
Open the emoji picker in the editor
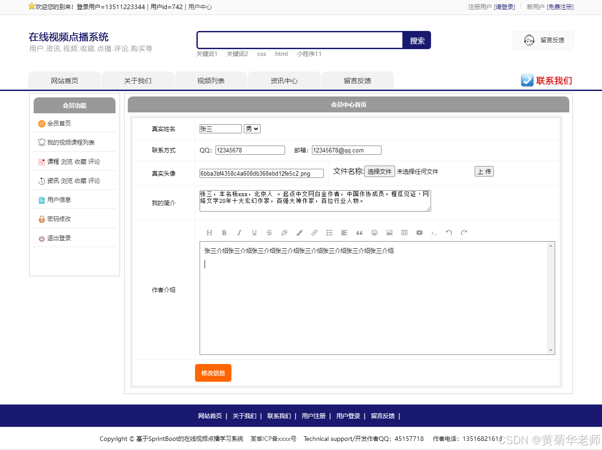pyautogui.click(x=374, y=233)
